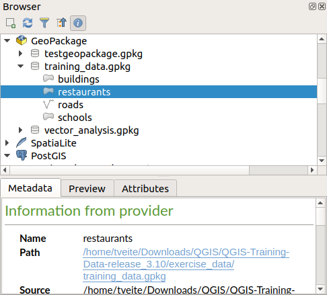Expand the testgeopackage.gpkg node
327x295 pixels.
click(20, 54)
